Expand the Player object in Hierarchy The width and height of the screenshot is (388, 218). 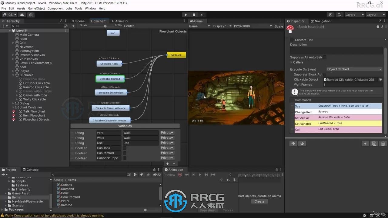click(13, 71)
